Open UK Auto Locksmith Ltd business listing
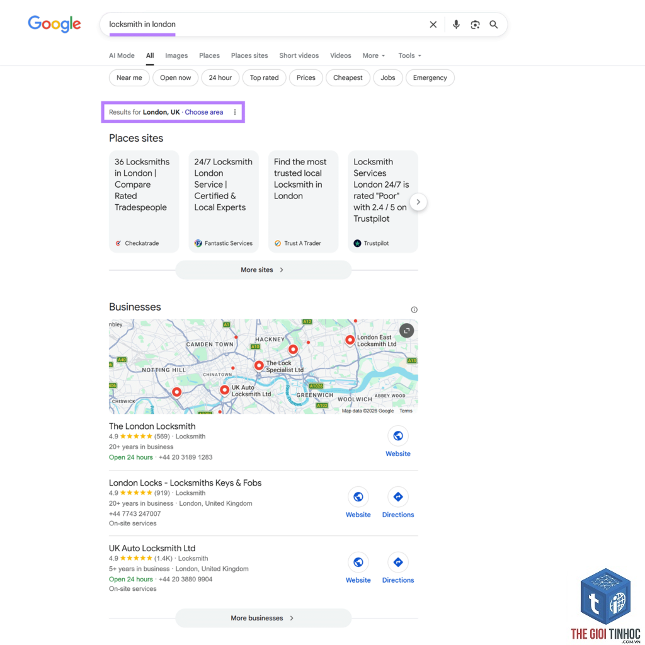 152,548
